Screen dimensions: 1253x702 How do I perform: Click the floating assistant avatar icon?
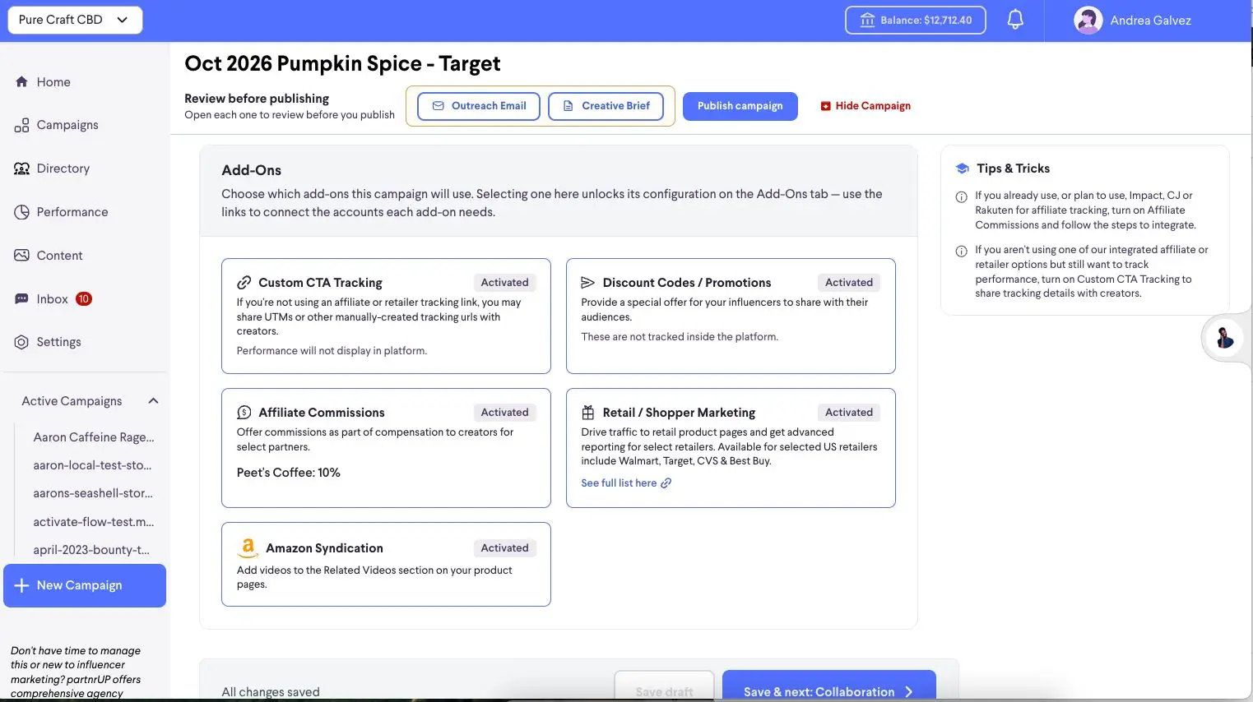[1224, 337]
